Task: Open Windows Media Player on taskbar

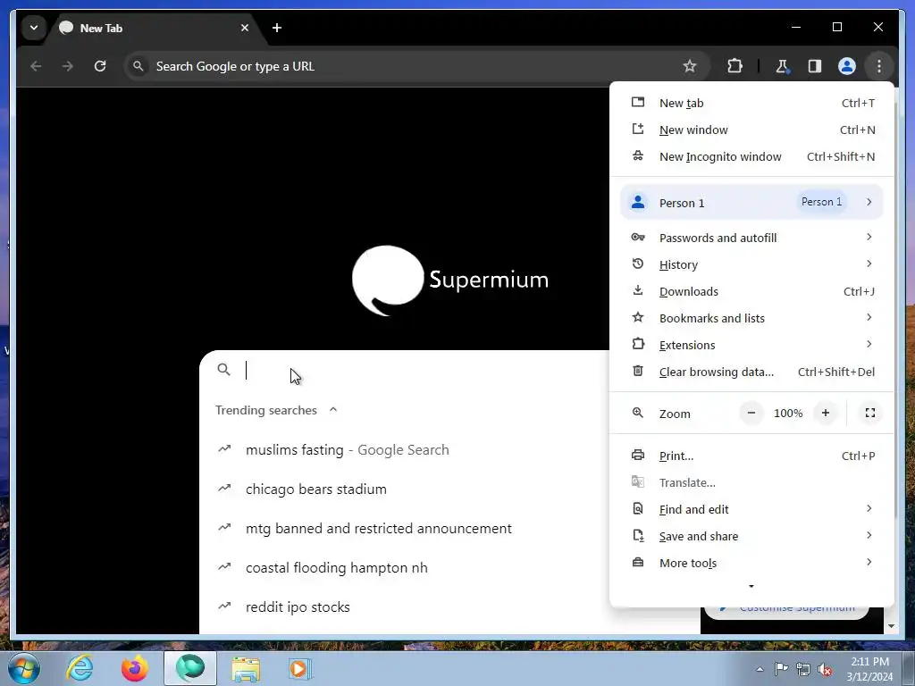Action: point(300,668)
